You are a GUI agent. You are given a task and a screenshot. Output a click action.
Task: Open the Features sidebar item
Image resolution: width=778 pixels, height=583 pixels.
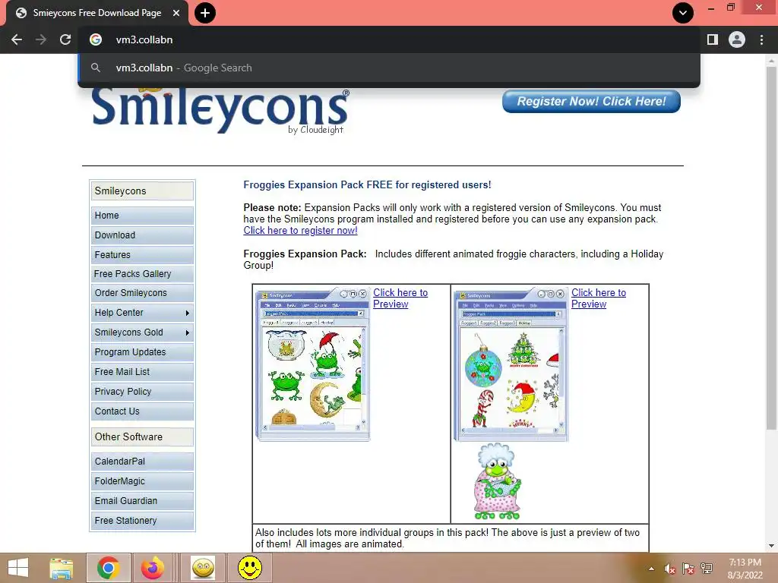coord(142,255)
